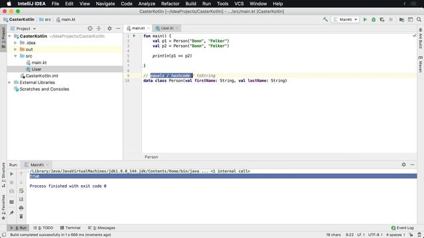Expand the .idea folder
Screen dimensions: 424x238
click(15, 42)
